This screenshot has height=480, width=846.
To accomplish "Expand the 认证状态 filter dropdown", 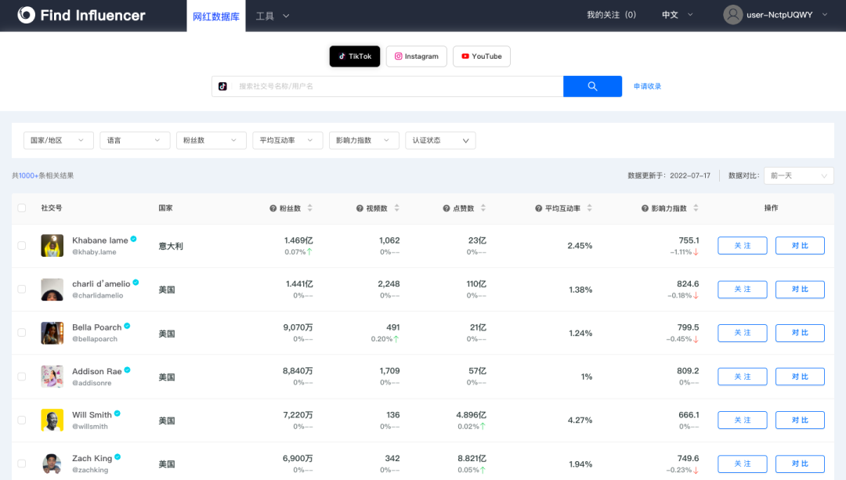I will click(440, 140).
